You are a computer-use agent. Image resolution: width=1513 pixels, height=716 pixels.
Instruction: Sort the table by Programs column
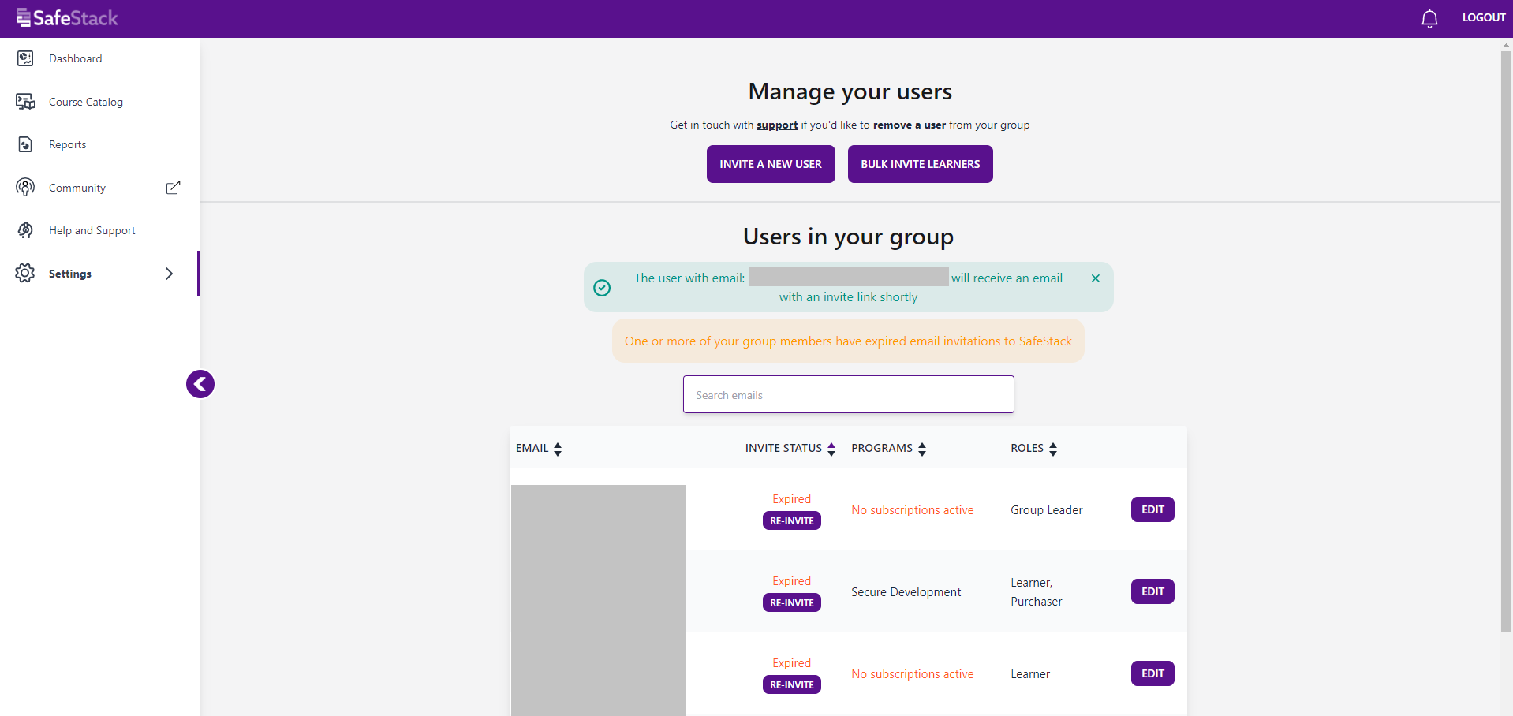click(921, 449)
